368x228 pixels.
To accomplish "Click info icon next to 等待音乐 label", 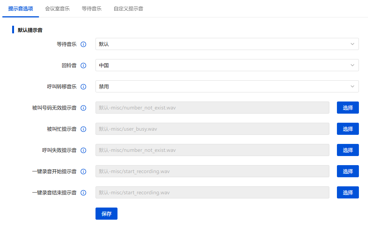I will tap(83, 44).
